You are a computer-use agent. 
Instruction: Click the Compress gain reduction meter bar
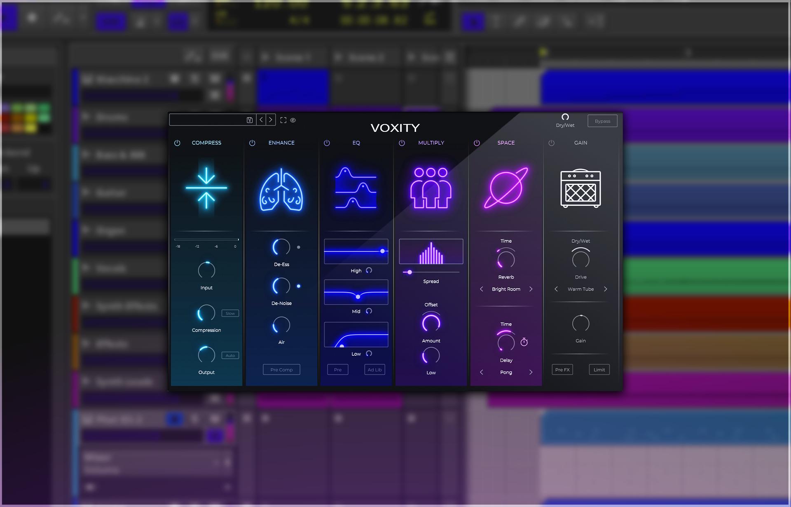(206, 239)
